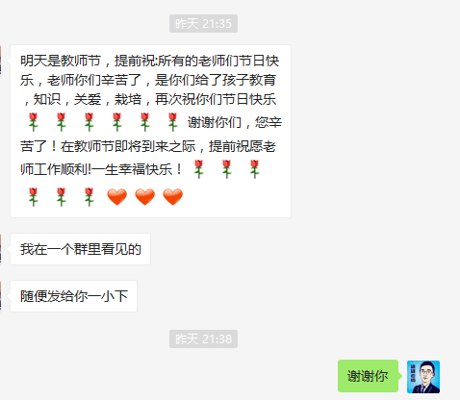Click the text 在教师节即将到来之际
Image resolution: width=460 pixels, height=400 pixels.
tap(128, 146)
